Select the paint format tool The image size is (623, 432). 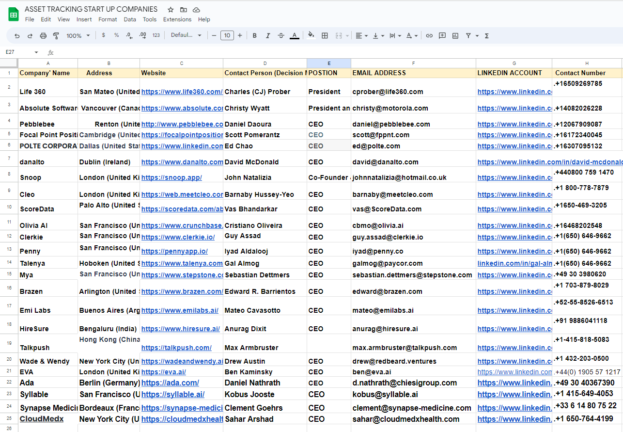[x=56, y=35]
